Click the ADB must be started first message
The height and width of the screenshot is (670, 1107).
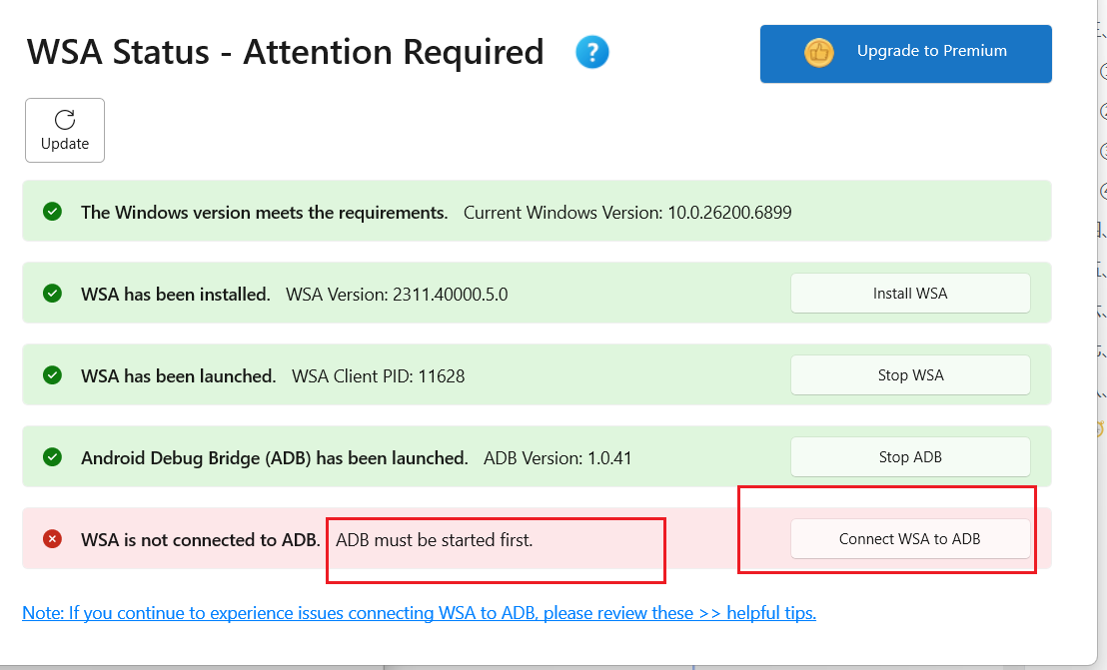(435, 540)
